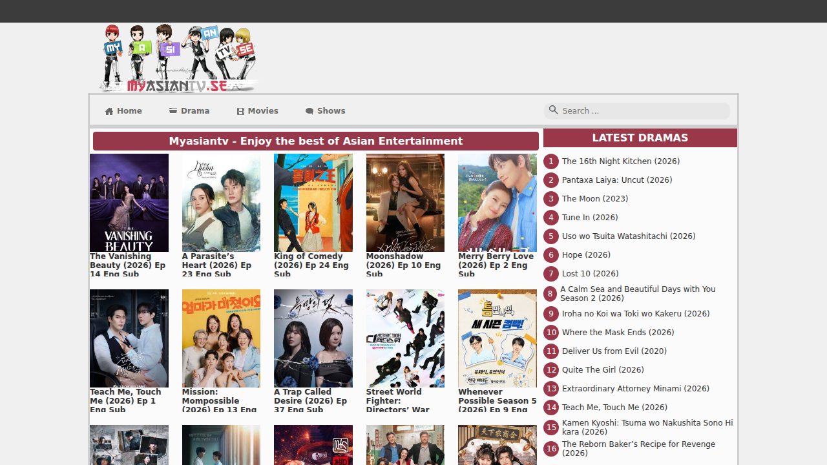Image resolution: width=827 pixels, height=465 pixels.
Task: Click the magnifying glass search icon
Action: tap(553, 110)
